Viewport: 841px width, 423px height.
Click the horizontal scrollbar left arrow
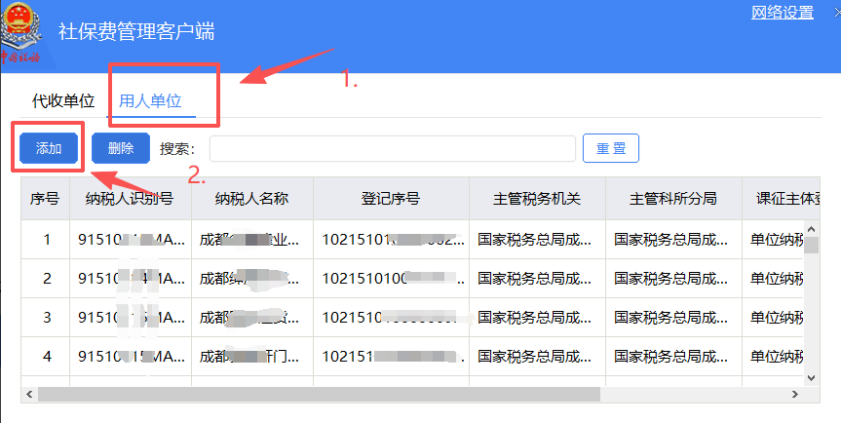pos(28,395)
